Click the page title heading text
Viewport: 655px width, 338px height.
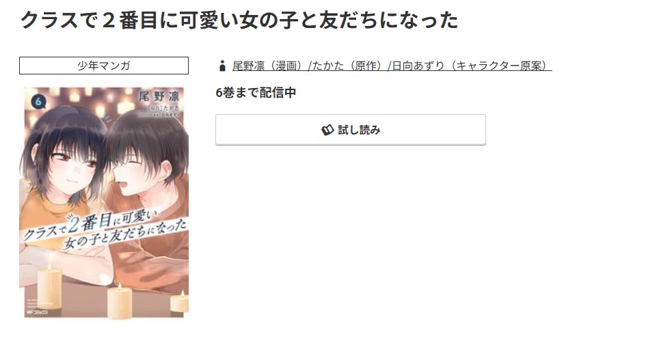pyautogui.click(x=239, y=20)
